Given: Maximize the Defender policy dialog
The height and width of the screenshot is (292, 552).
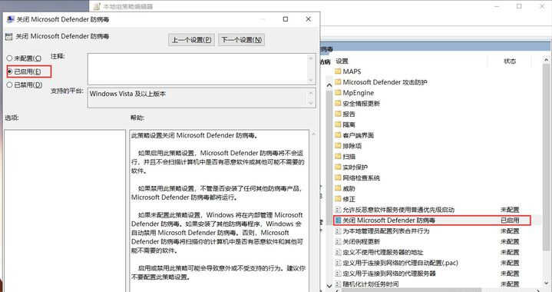Looking at the screenshot, I should pos(286,19).
